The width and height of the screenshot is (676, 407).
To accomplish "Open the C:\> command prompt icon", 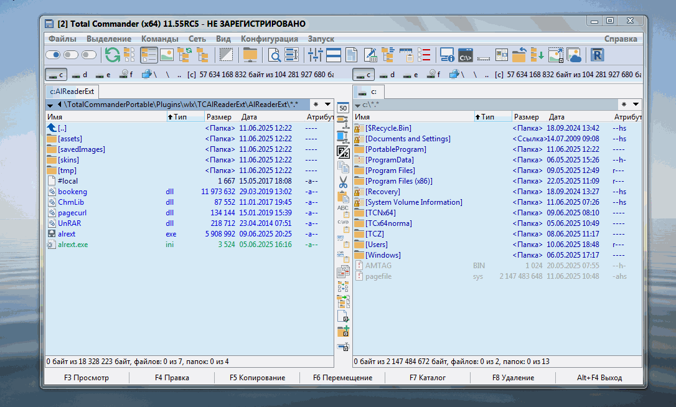I will coord(465,55).
